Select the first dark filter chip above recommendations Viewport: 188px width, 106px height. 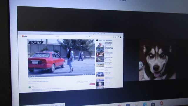click(97, 40)
